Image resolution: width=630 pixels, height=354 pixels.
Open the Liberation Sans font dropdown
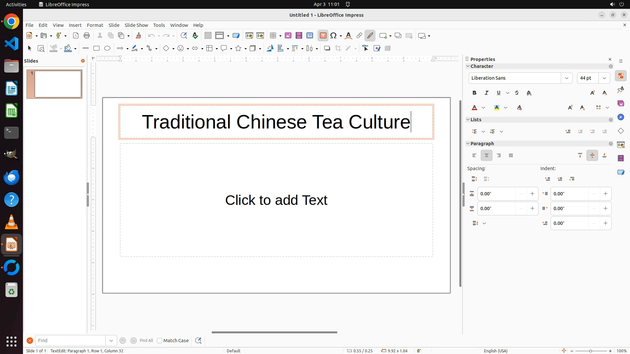point(566,78)
